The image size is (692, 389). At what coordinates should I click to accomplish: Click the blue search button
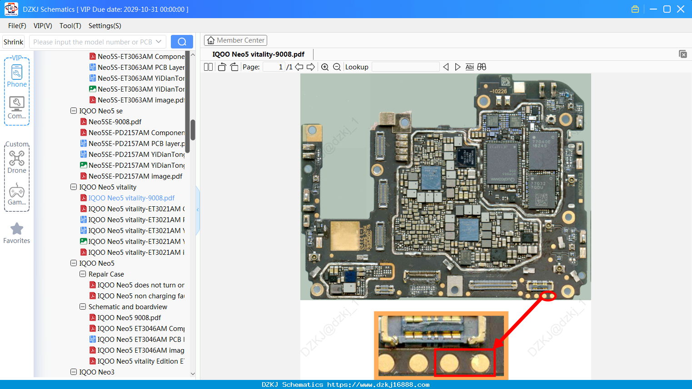182,42
